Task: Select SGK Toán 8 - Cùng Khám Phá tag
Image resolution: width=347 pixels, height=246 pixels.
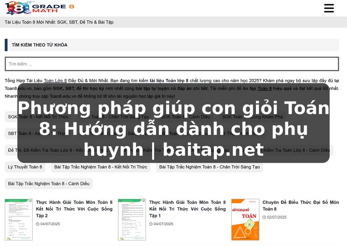Action: click(252, 117)
